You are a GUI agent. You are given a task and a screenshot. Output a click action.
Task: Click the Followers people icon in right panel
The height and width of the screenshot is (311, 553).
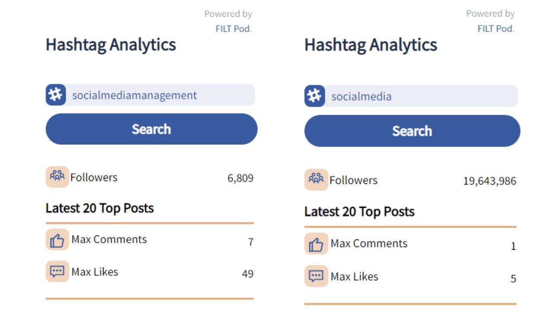coord(316,180)
